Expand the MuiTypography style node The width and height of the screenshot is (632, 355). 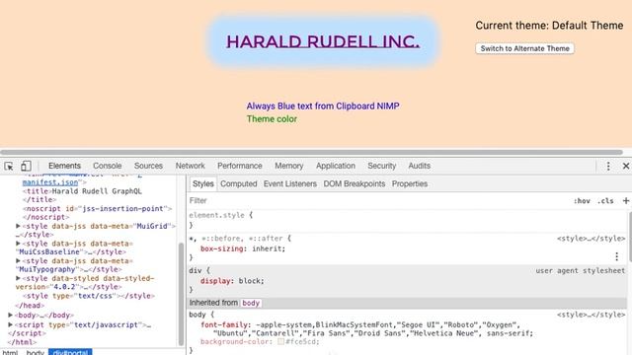tap(18, 260)
